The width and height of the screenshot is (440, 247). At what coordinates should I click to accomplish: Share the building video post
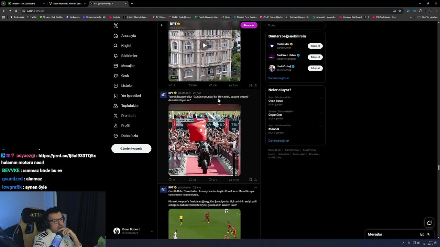[256, 85]
